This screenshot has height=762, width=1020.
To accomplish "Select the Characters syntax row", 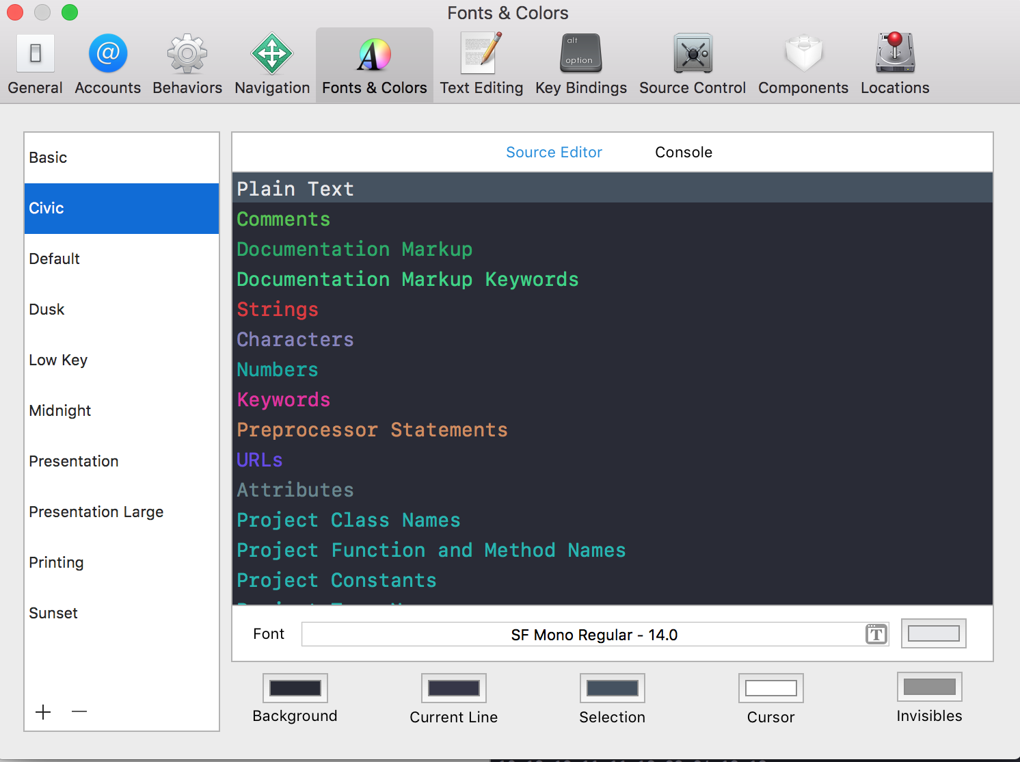I will 613,339.
